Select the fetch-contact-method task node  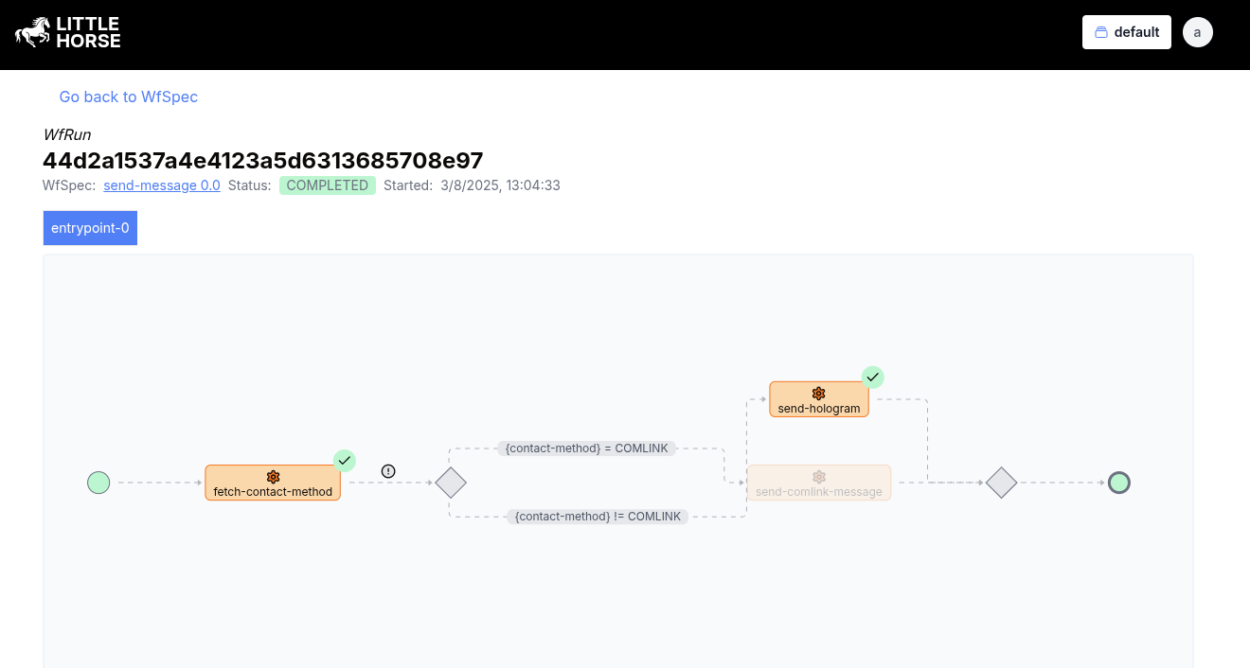click(273, 486)
